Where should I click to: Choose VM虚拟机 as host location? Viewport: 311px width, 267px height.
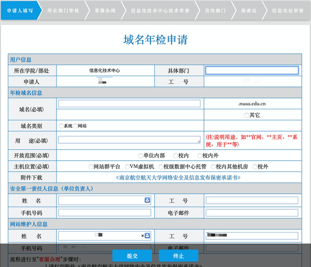[127, 167]
